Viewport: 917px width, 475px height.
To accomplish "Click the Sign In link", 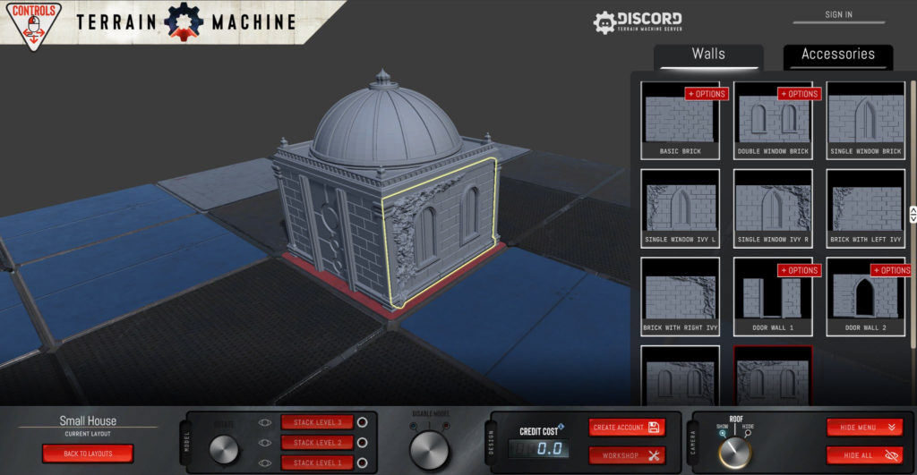I will 838,14.
